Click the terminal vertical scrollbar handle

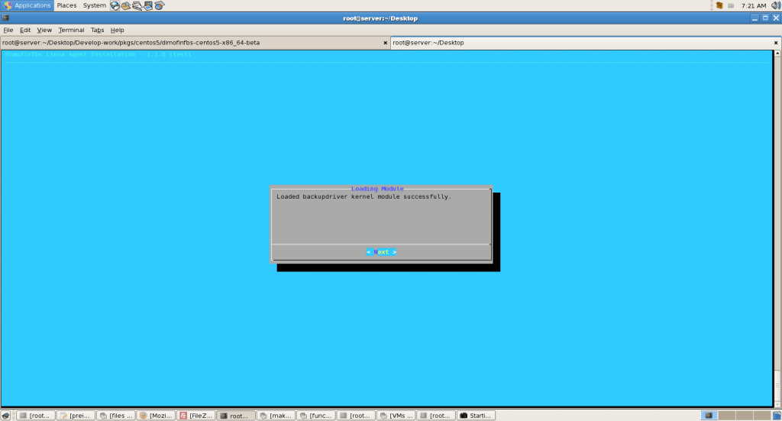tap(777, 384)
